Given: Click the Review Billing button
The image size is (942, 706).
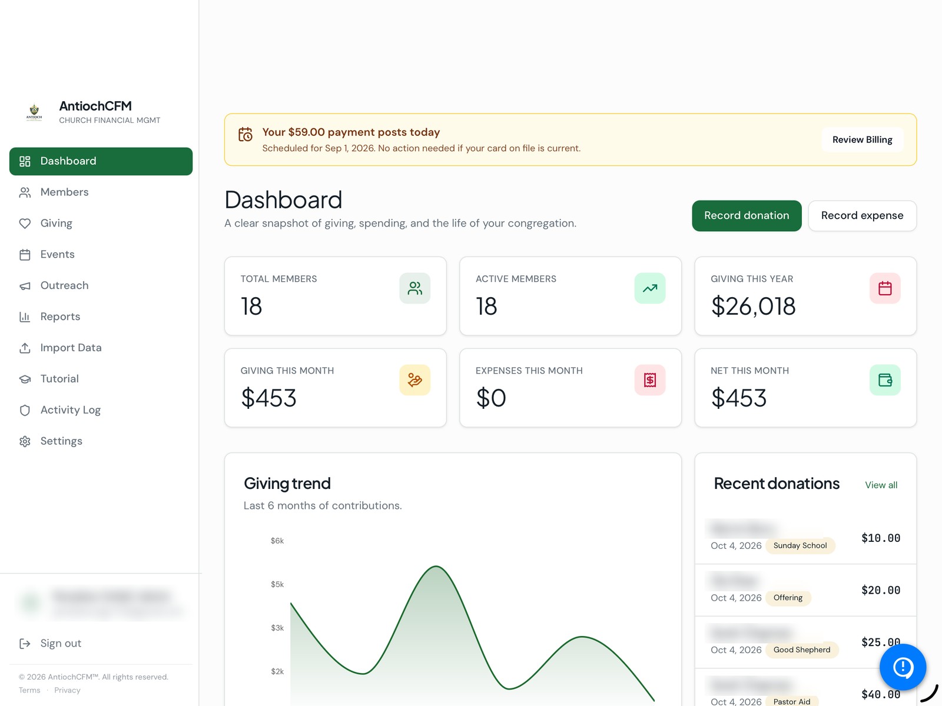Looking at the screenshot, I should coord(863,140).
